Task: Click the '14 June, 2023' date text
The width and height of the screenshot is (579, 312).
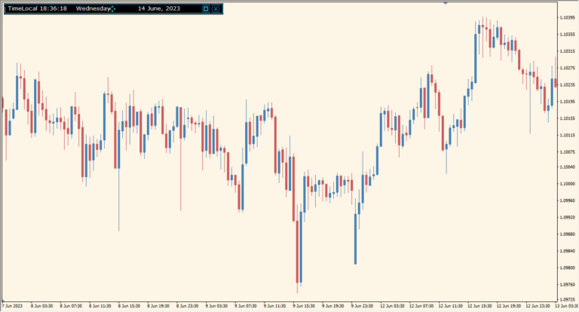Action: [159, 8]
